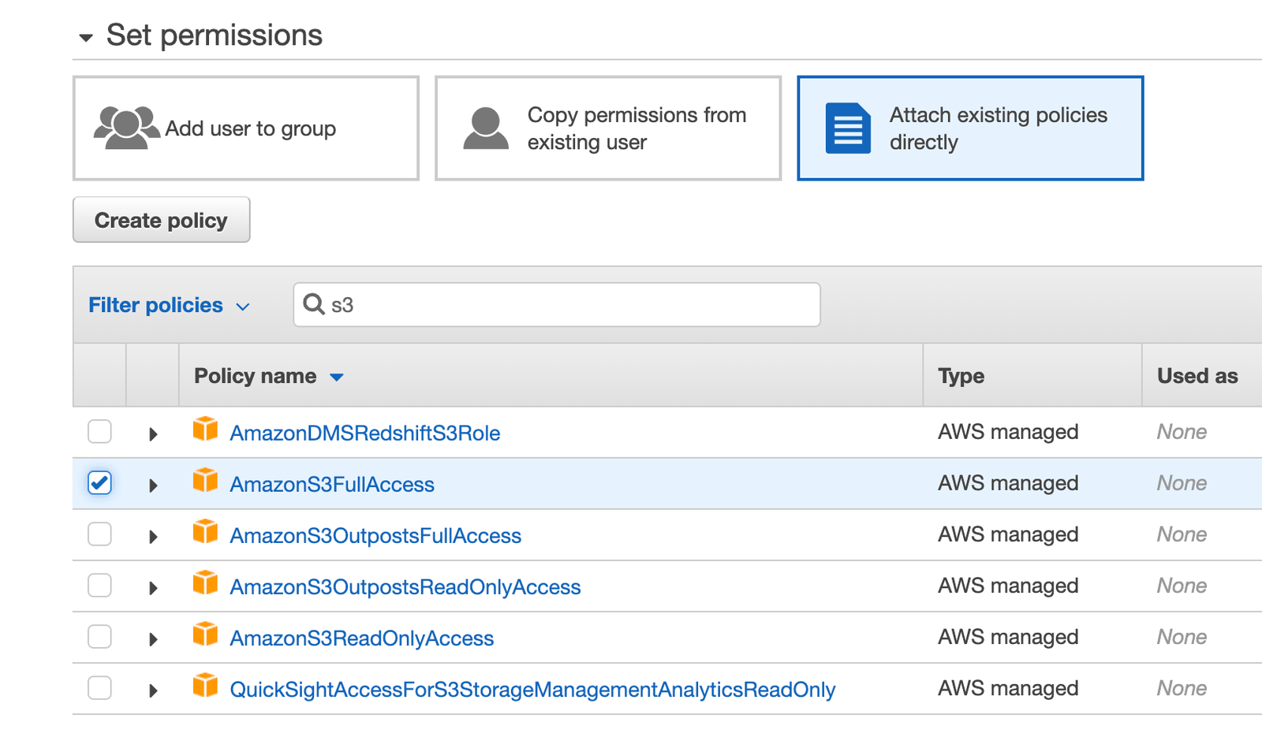1262x733 pixels.
Task: Click AWS managed in AmazonDMSRedshiftS3Role row
Action: point(1008,432)
